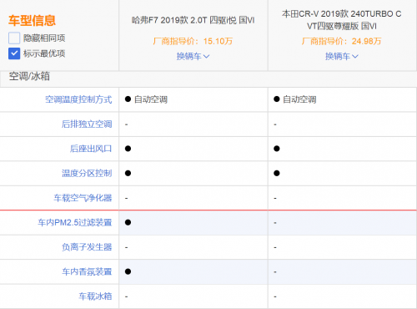Click the 后座出风口 parameter link
417x309 pixels.
tap(91, 149)
